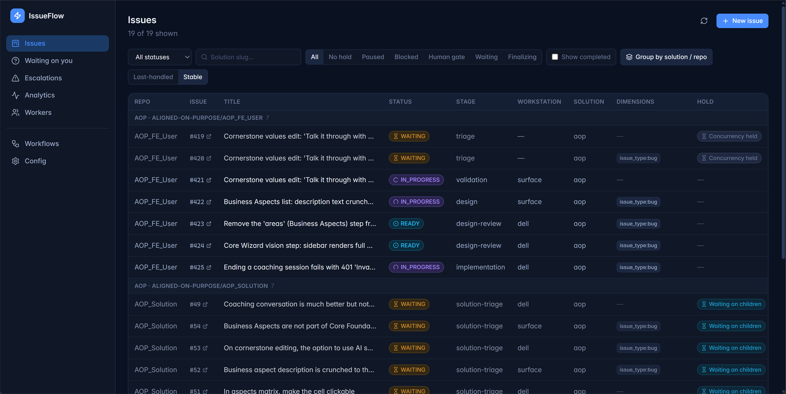The width and height of the screenshot is (786, 394).
Task: Click the layers icon in Group by button
Action: coord(629,57)
